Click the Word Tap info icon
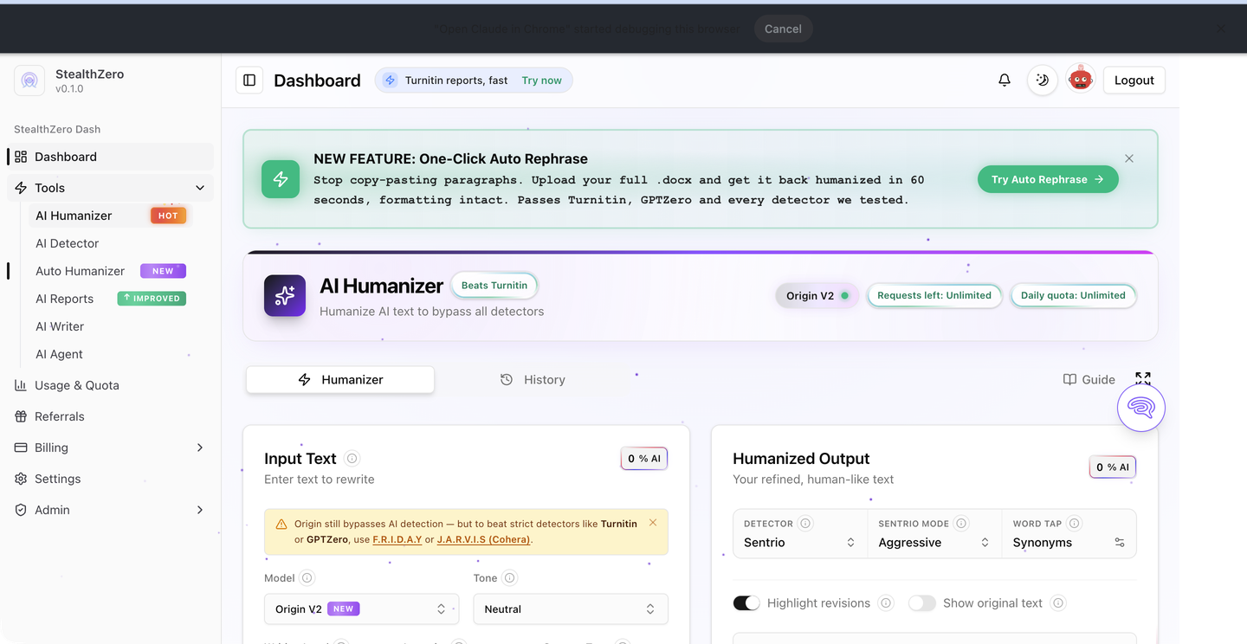 click(1074, 524)
